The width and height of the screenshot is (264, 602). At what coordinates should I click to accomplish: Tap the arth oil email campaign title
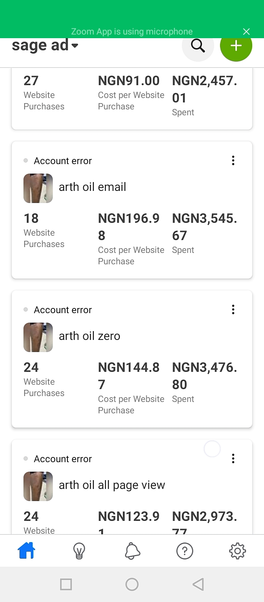point(92,187)
